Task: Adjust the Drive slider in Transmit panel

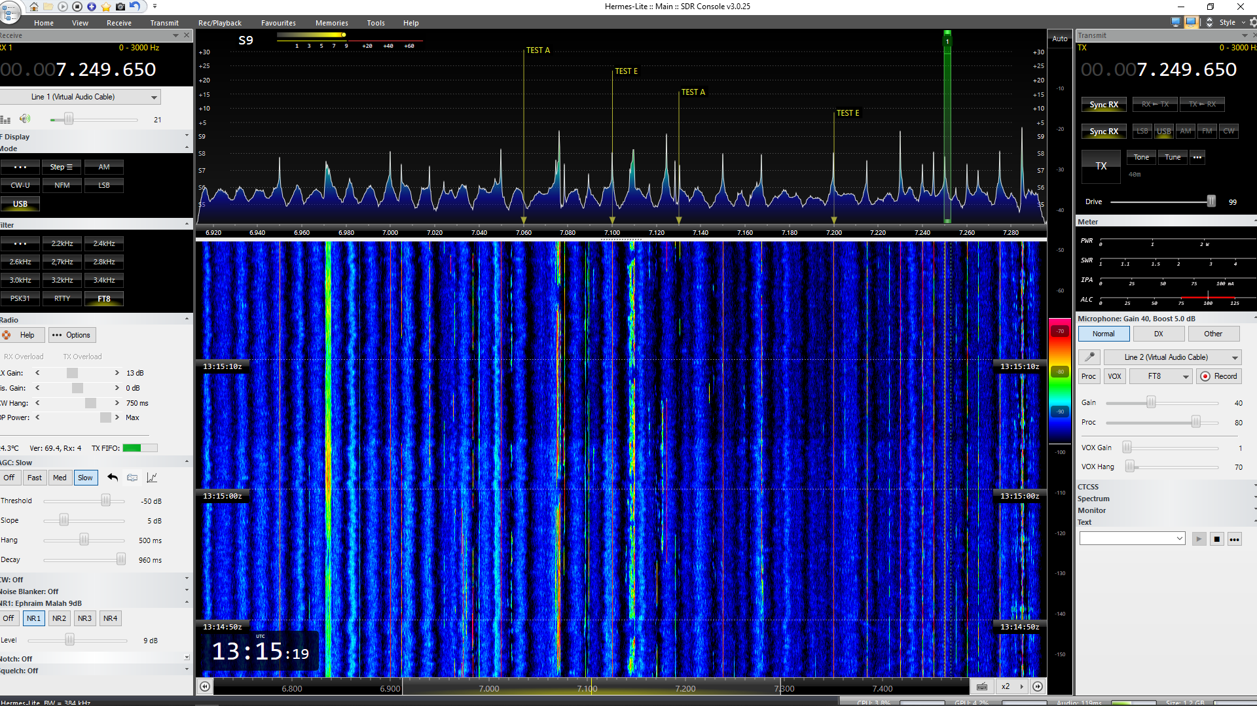Action: point(1211,202)
